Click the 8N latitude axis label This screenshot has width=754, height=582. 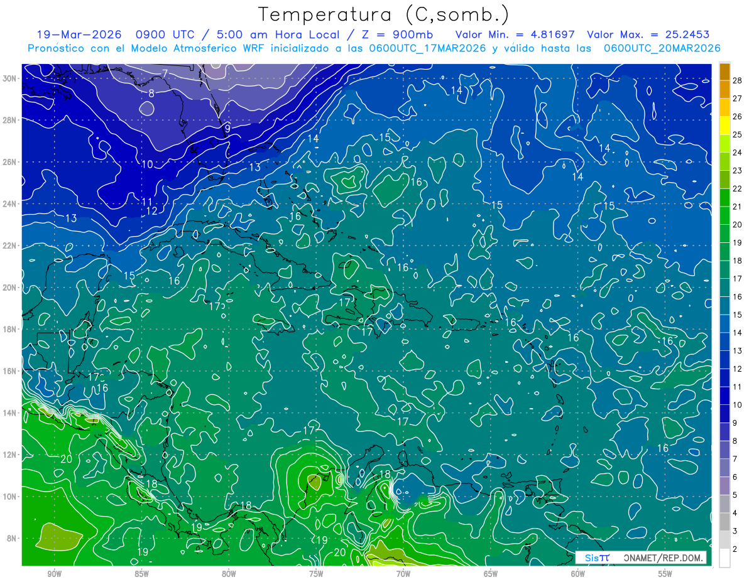[x=13, y=538]
